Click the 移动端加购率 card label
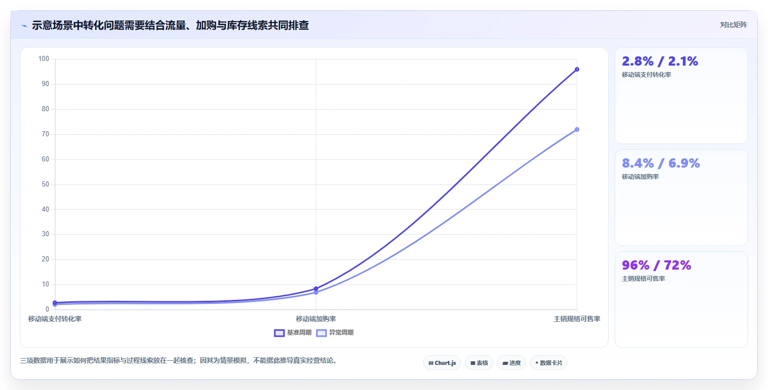Image resolution: width=768 pixels, height=390 pixels. point(640,177)
